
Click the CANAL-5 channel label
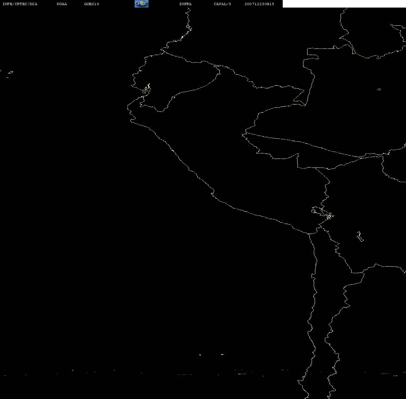(x=222, y=4)
